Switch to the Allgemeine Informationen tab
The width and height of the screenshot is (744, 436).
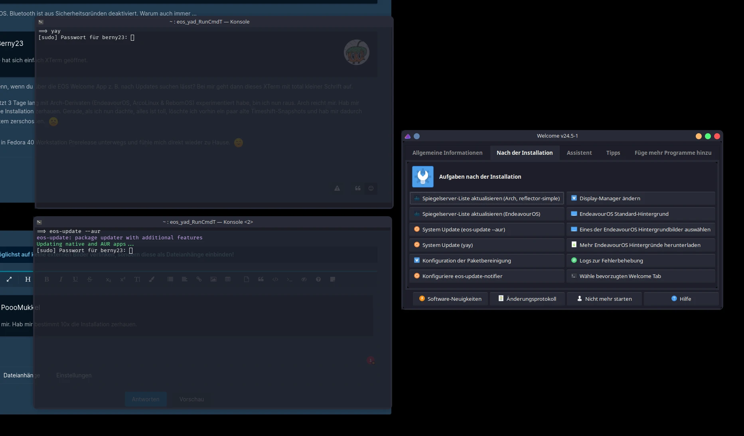pyautogui.click(x=447, y=153)
